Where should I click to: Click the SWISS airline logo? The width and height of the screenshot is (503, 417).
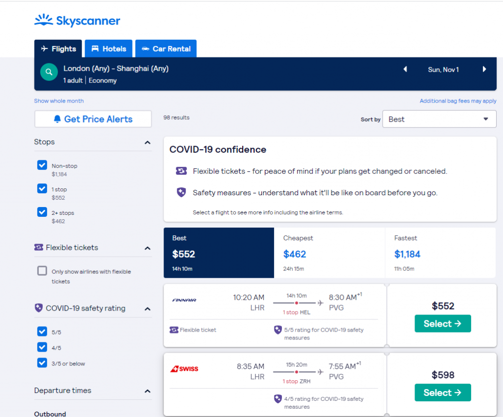click(184, 369)
